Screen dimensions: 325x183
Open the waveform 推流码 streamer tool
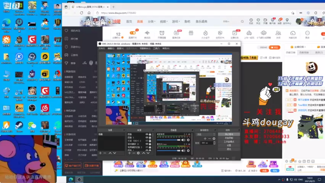coord(147,34)
